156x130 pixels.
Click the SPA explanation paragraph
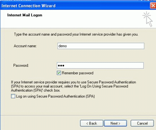[x=73, y=86]
